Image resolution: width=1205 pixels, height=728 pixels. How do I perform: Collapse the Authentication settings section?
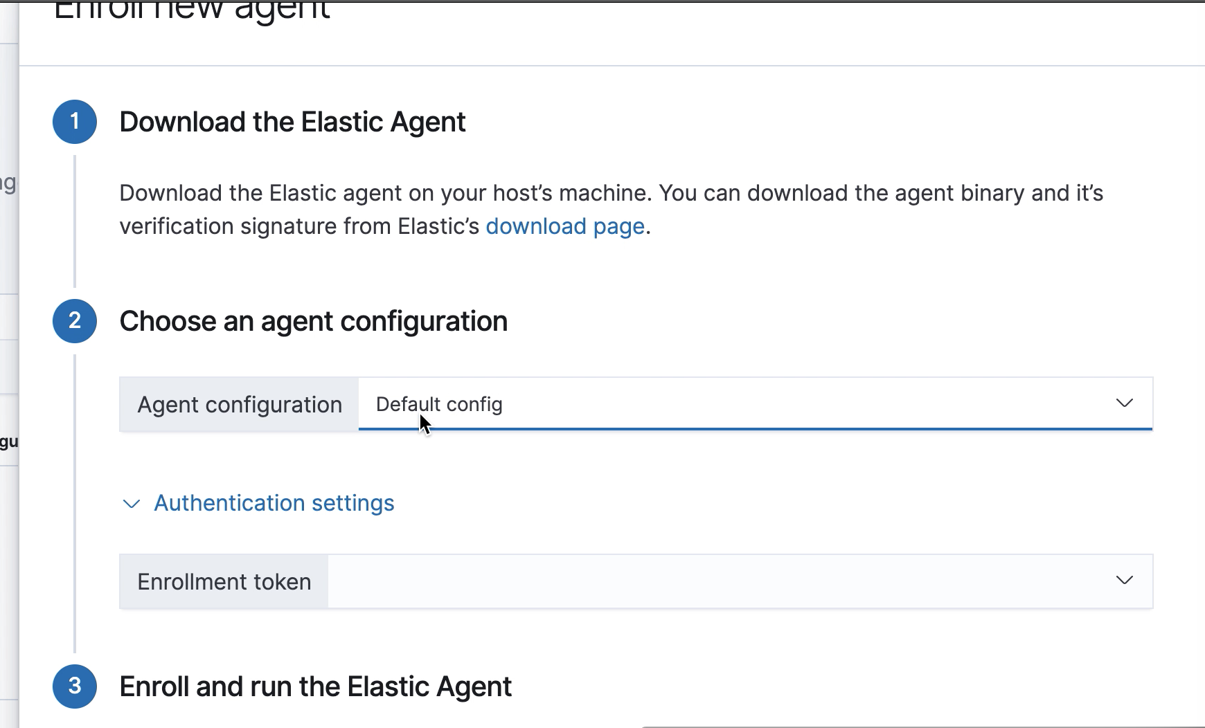(x=274, y=503)
